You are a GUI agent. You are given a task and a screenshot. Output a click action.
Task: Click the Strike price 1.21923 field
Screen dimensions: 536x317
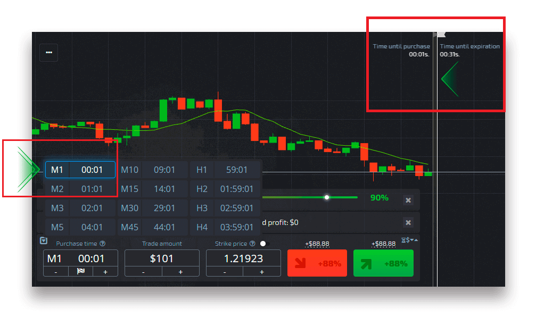(243, 258)
